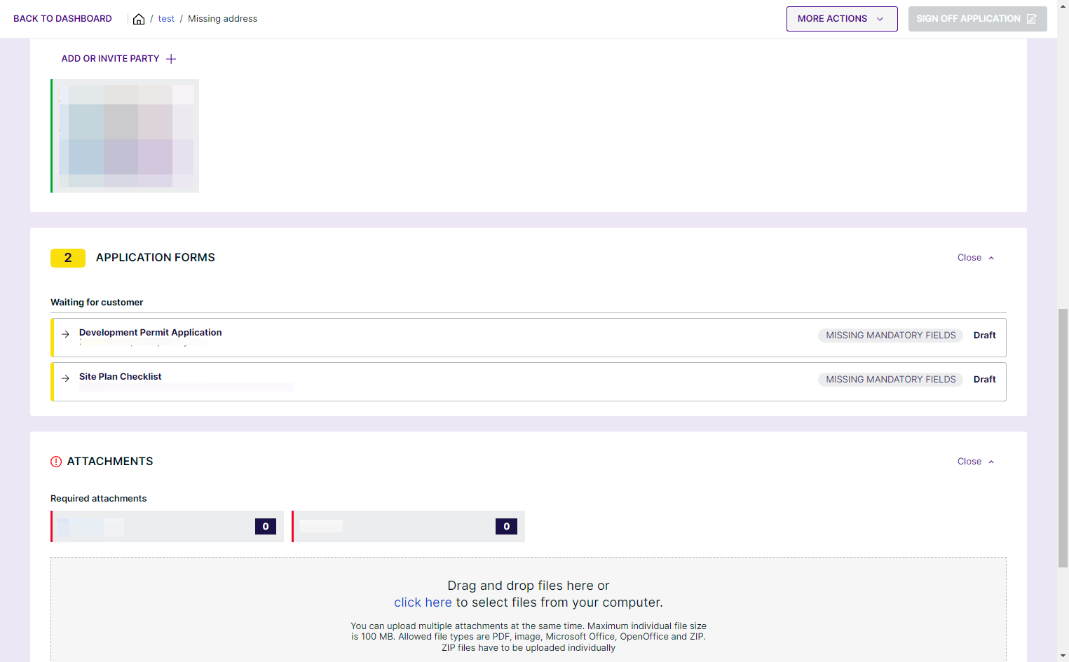The width and height of the screenshot is (1069, 662).
Task: Open the Site Plan Checklist form
Action: pos(529,382)
